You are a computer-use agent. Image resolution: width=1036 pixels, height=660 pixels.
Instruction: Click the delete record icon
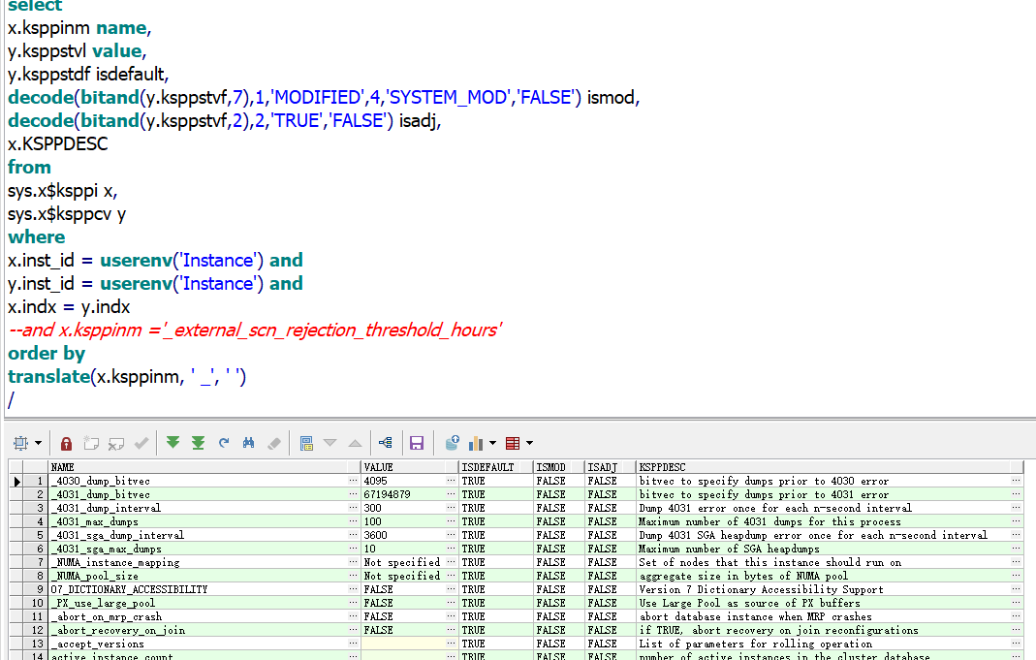[x=116, y=443]
